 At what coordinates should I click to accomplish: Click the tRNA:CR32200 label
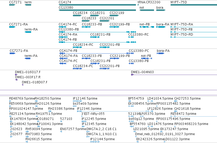(149, 2)
